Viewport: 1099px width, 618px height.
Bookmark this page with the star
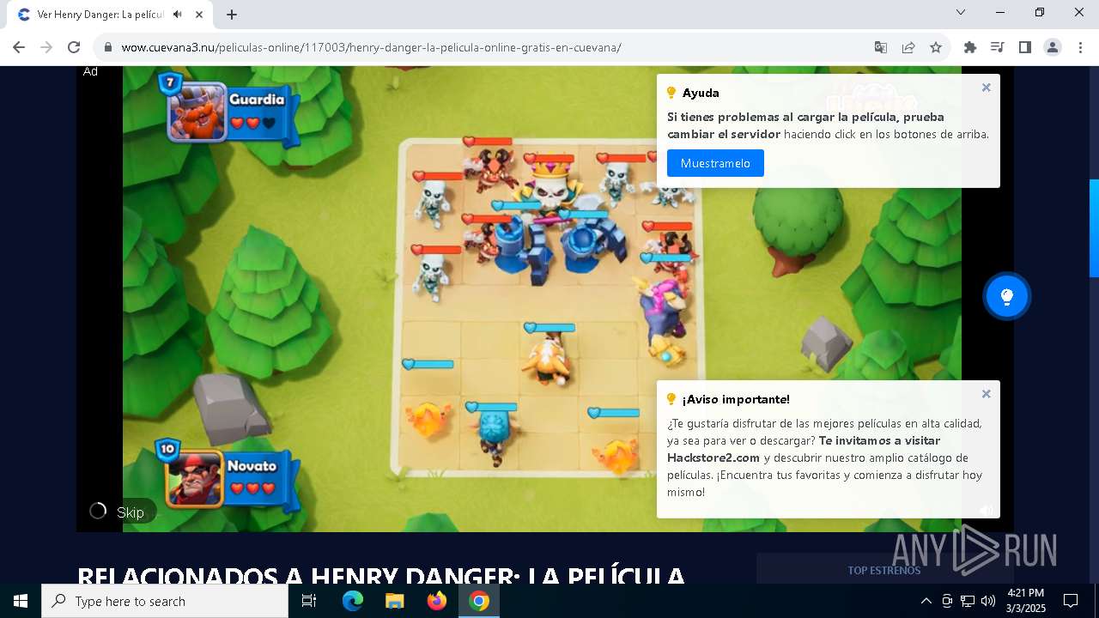pos(936,47)
